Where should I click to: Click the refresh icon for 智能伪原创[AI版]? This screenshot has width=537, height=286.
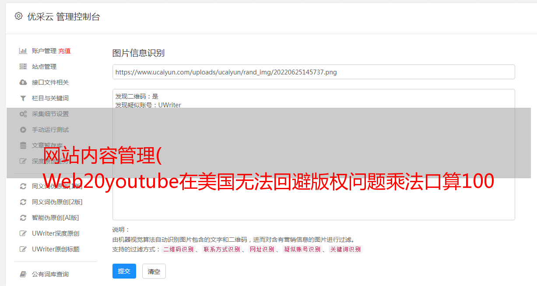point(23,218)
